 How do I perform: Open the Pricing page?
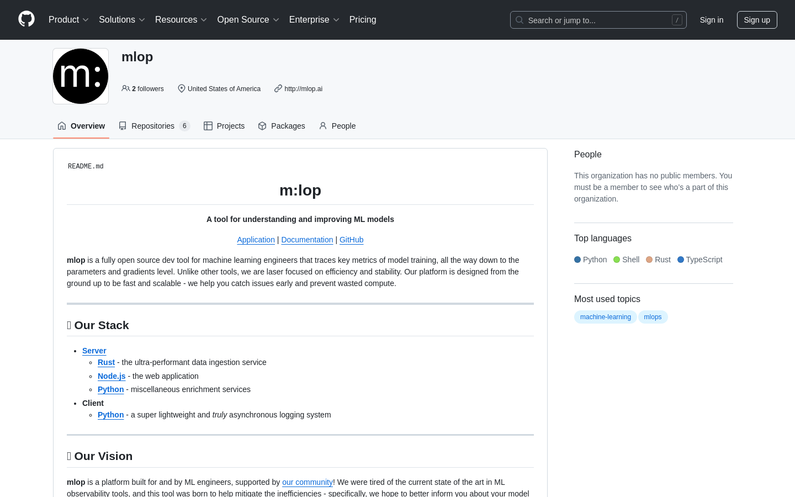click(x=363, y=20)
